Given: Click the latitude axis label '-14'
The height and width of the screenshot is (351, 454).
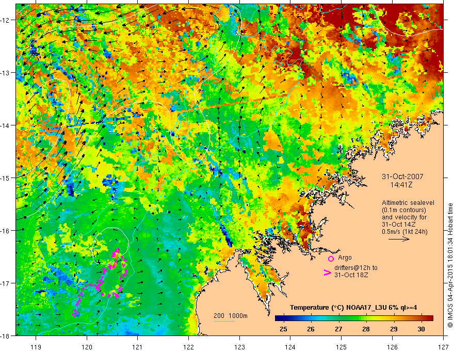Looking at the screenshot, I should click(6, 125).
